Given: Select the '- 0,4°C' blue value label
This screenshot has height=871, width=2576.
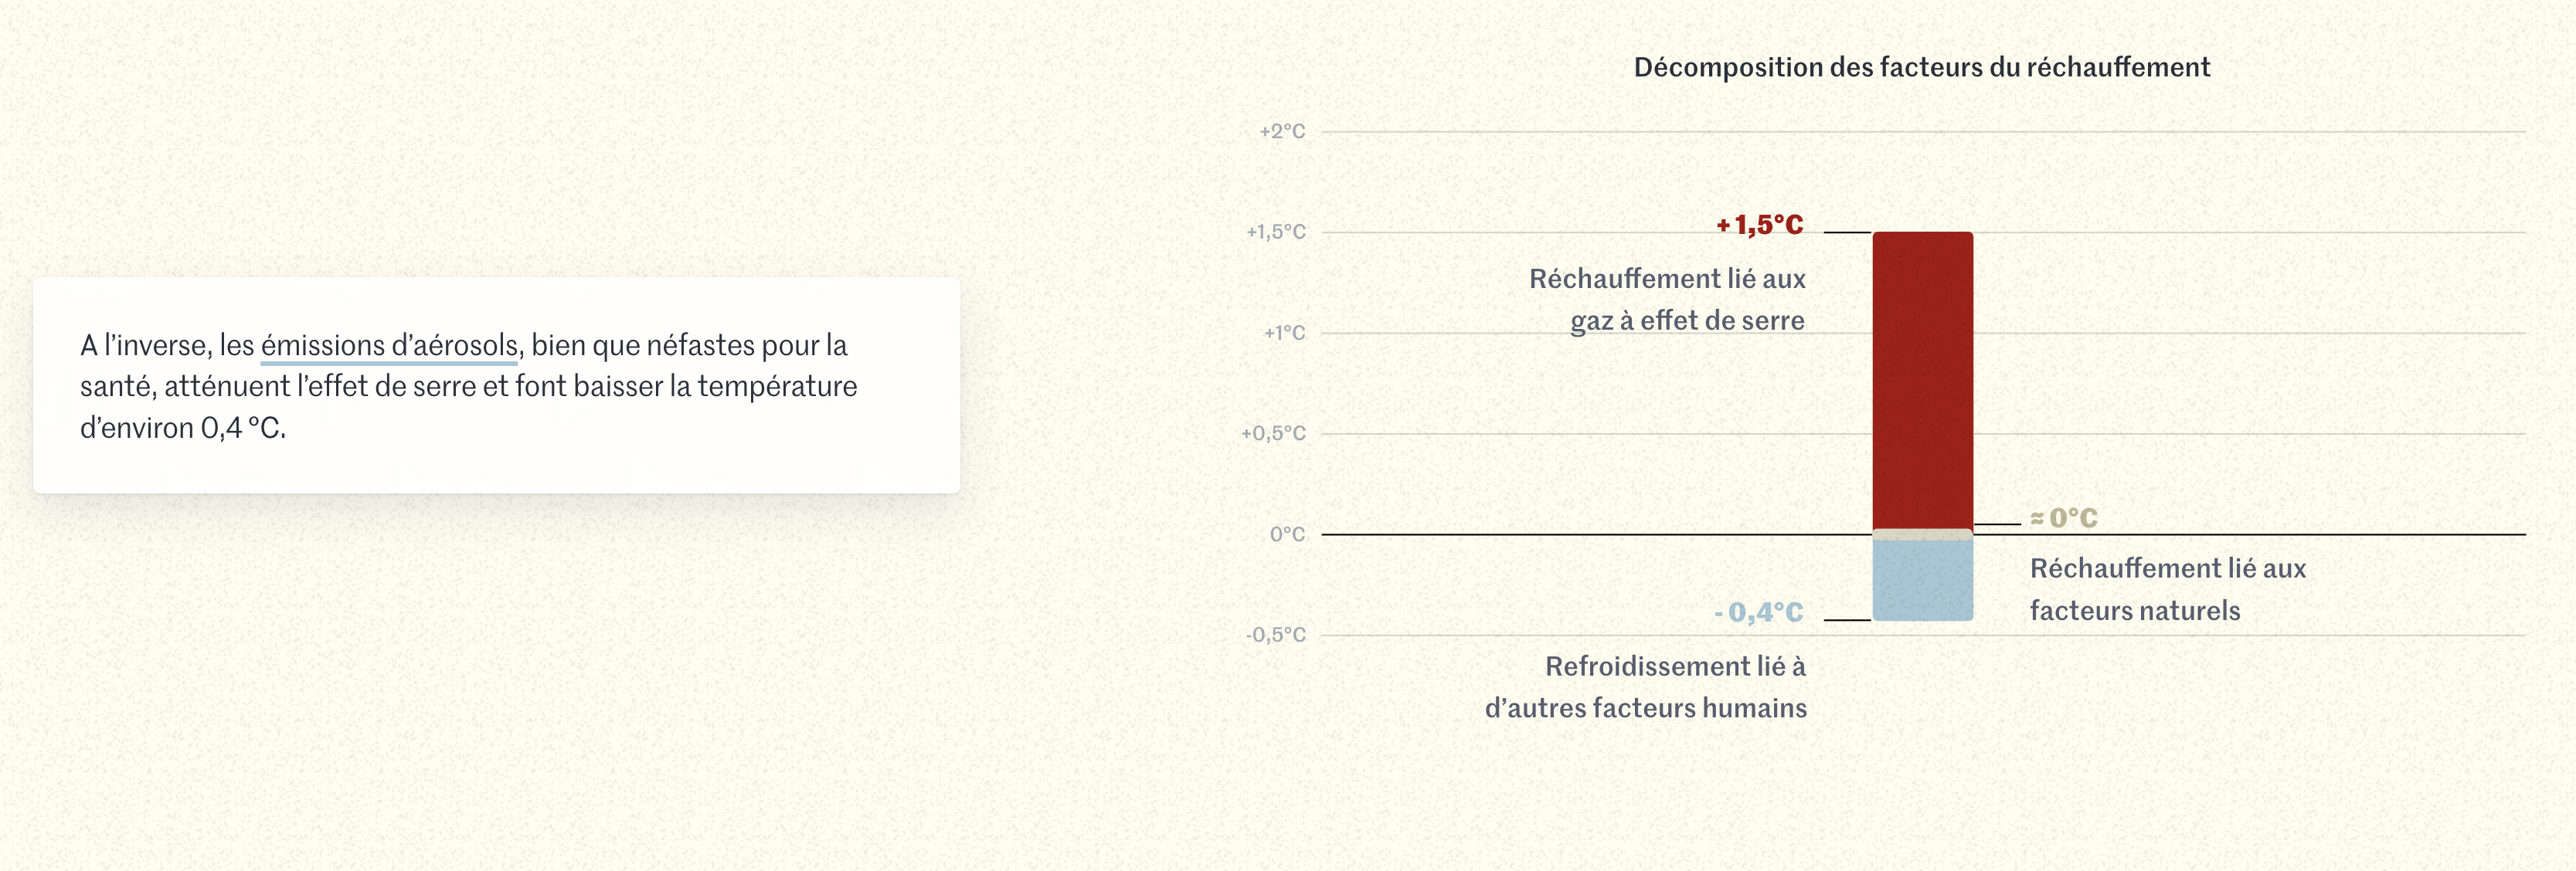Looking at the screenshot, I should pos(1759,612).
